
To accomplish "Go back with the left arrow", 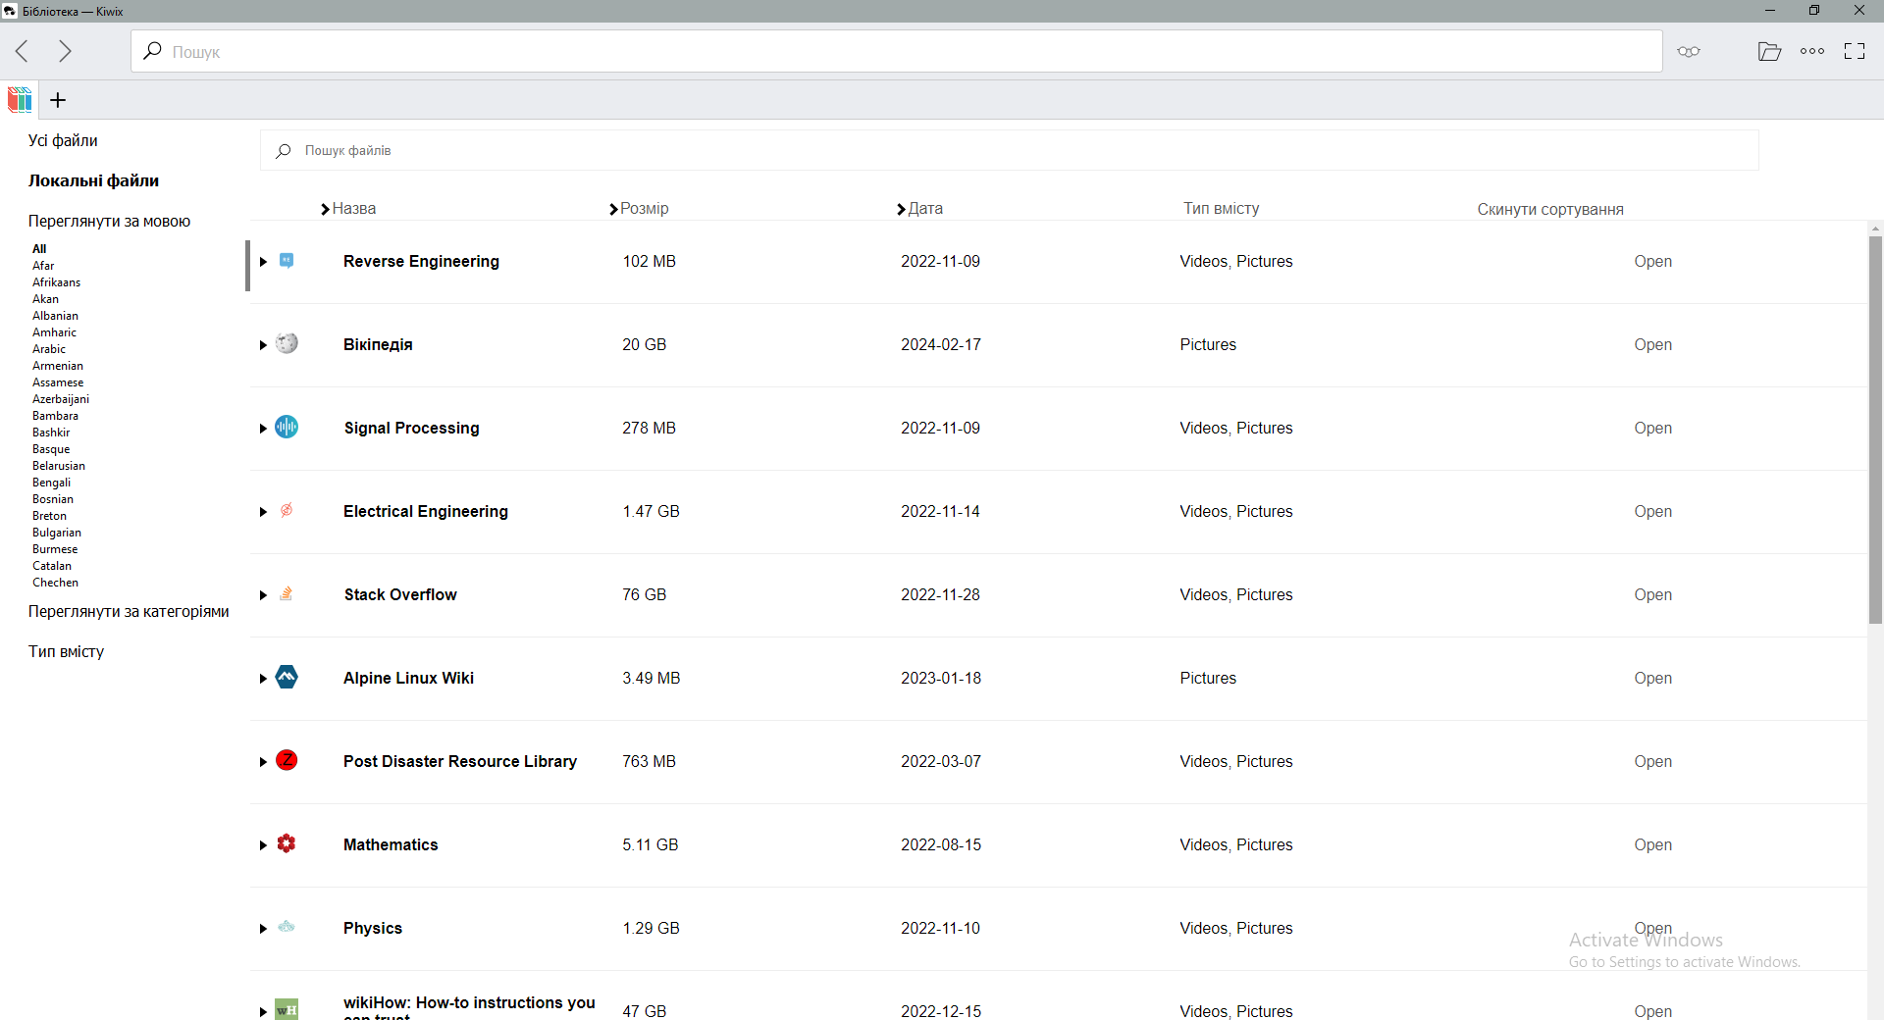I will [x=23, y=51].
